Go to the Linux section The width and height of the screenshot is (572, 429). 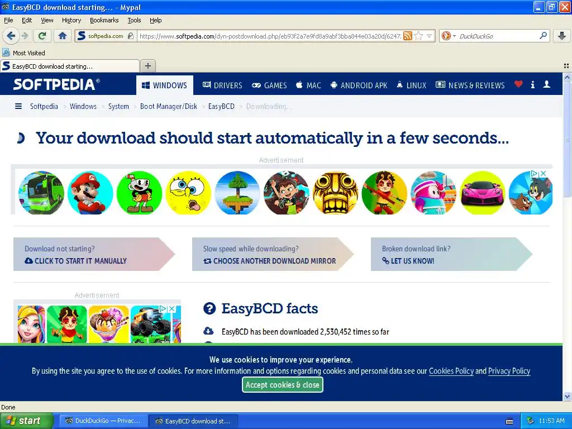(411, 85)
